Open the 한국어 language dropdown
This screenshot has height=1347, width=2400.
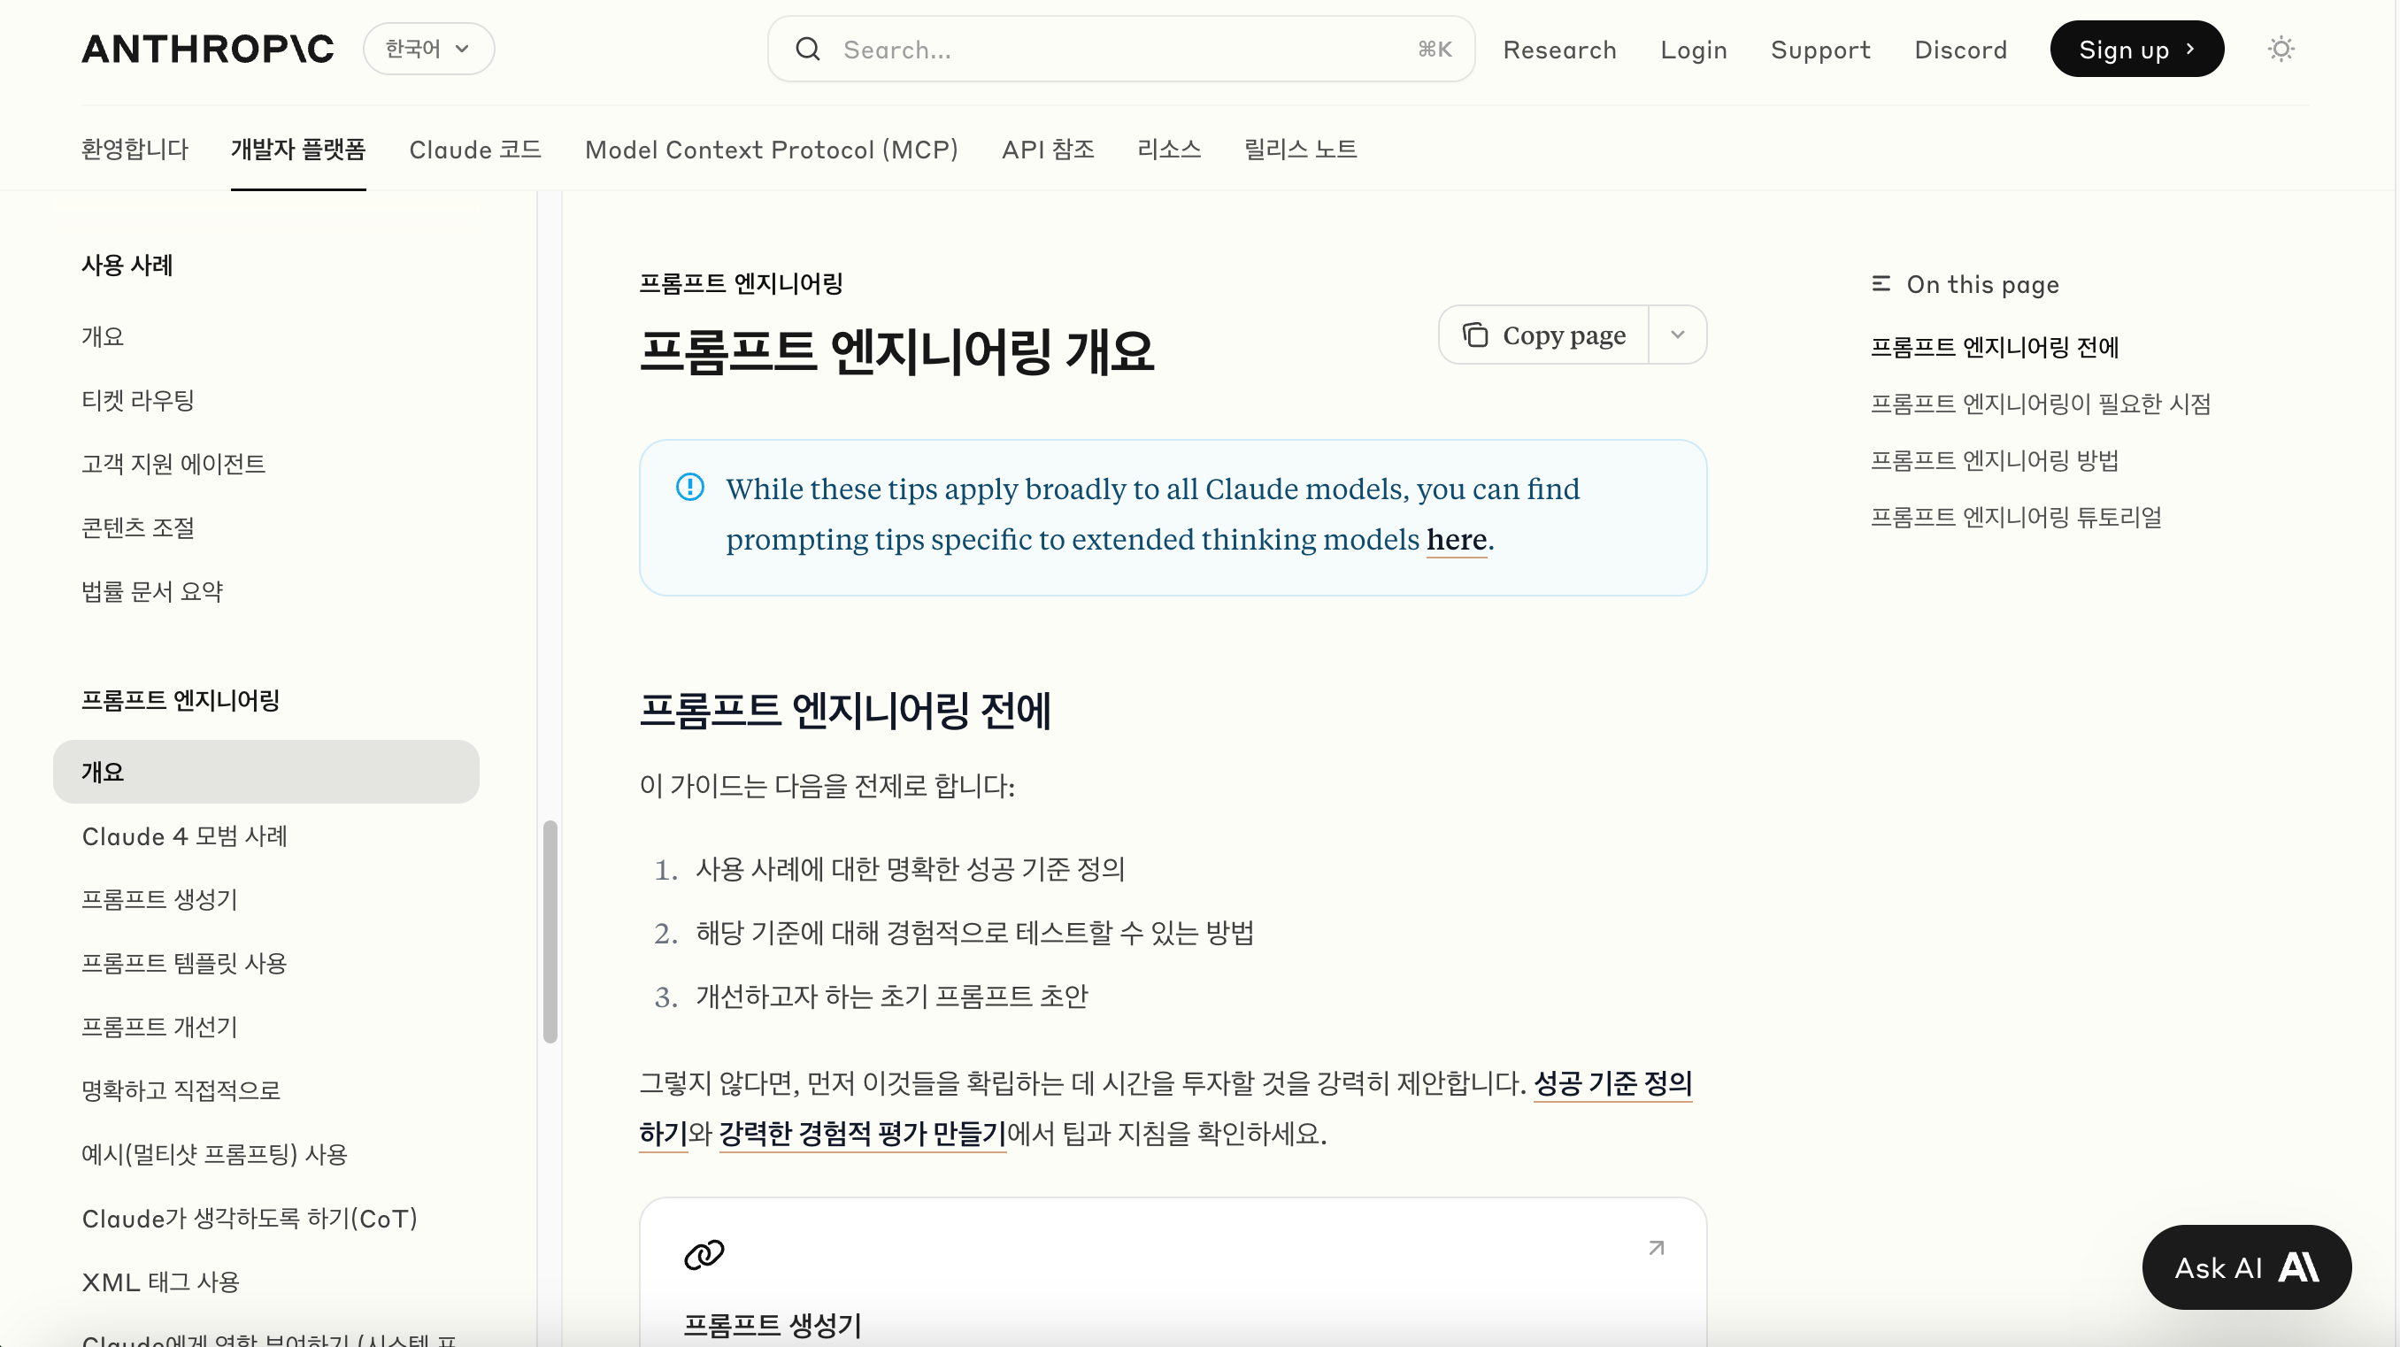click(x=427, y=49)
